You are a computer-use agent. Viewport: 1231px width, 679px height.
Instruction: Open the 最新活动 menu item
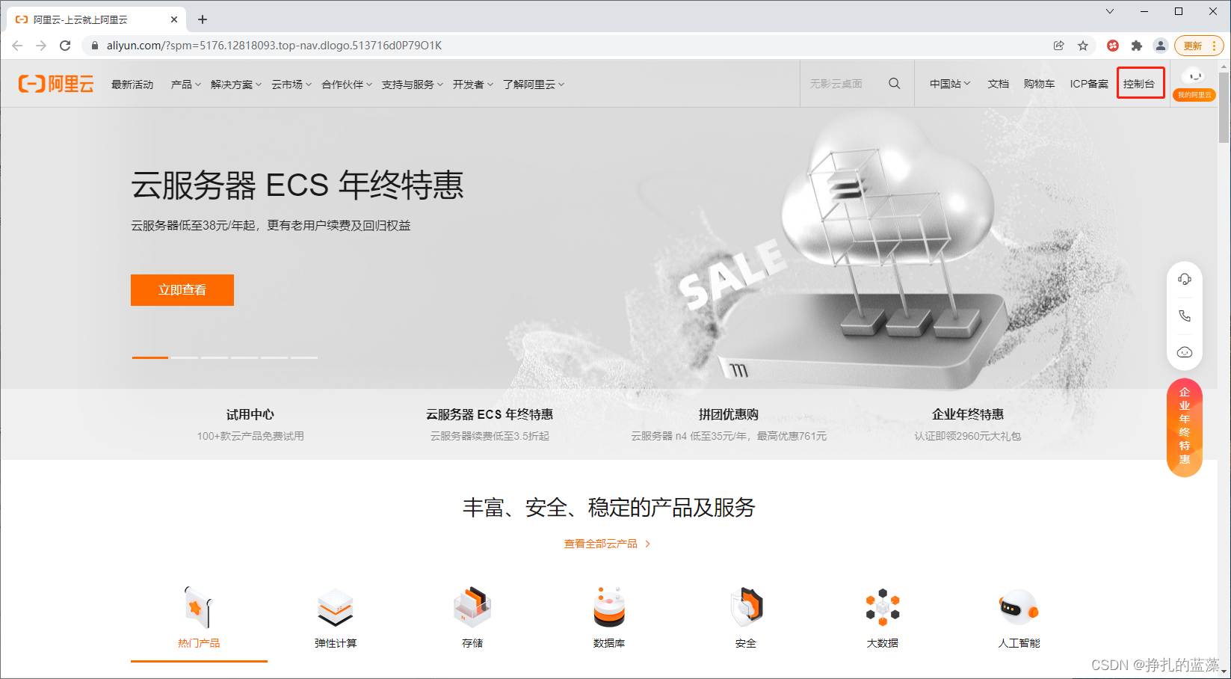point(132,84)
